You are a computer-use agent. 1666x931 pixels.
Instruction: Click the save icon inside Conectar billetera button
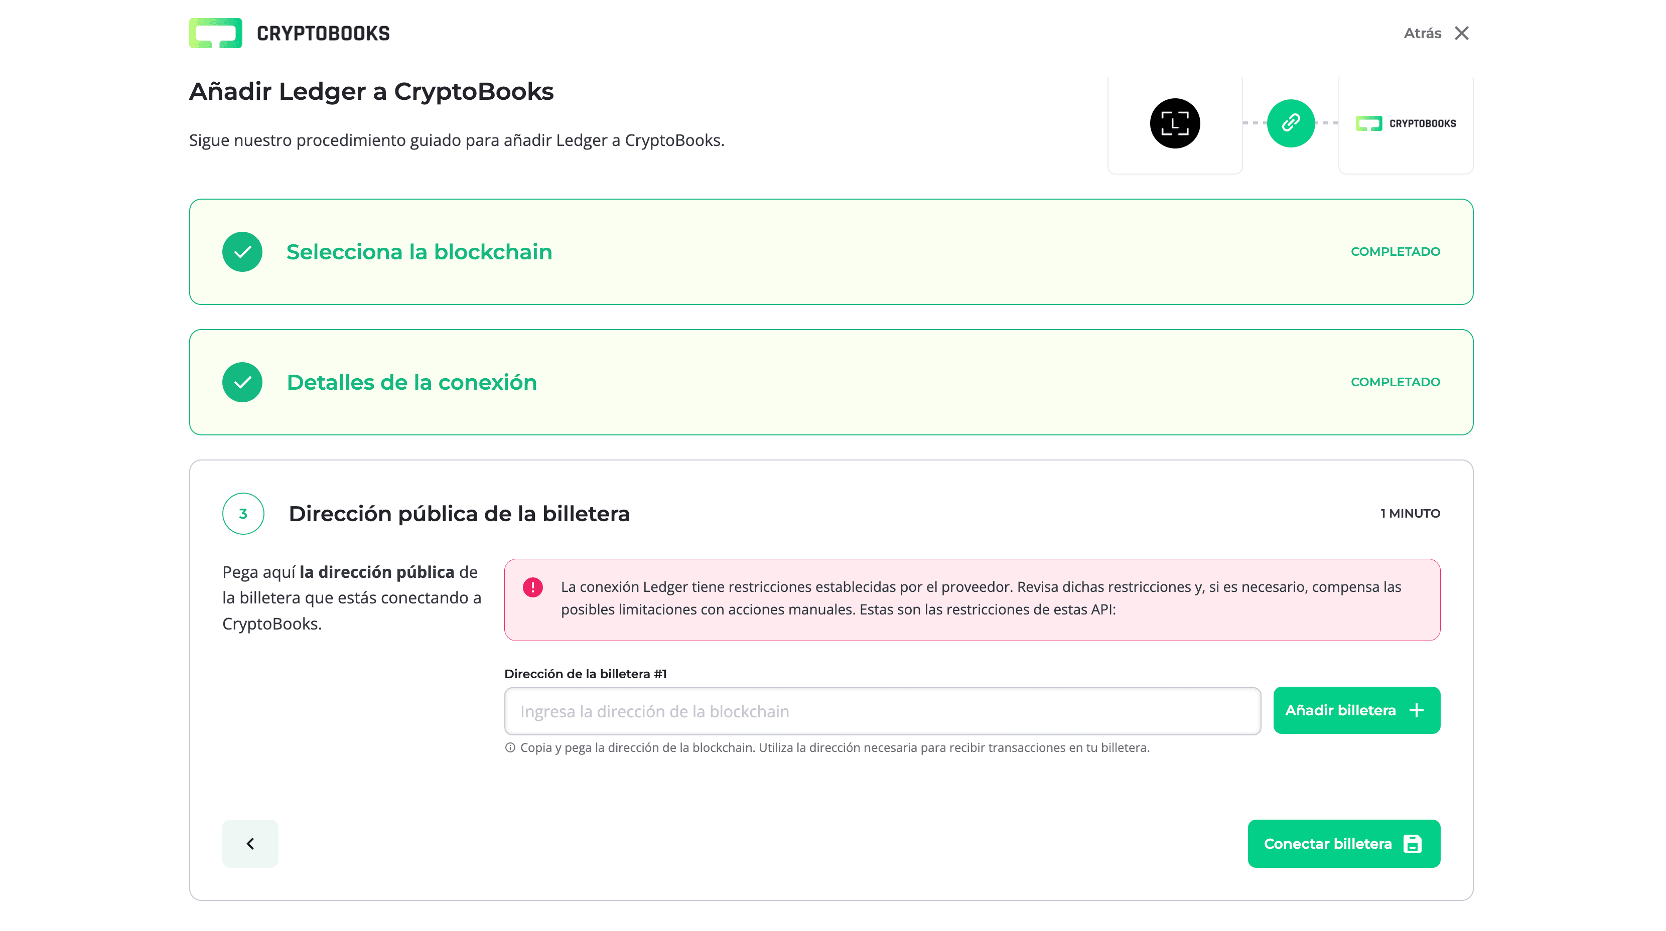pyautogui.click(x=1413, y=843)
